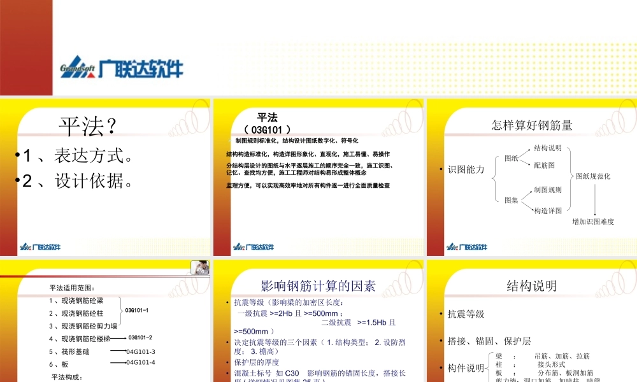Open the 平法（03G101）slide thumbnail

318,178
